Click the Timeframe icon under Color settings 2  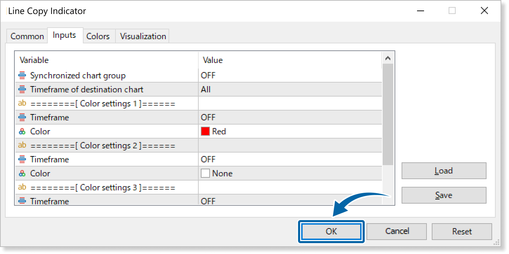coord(22,160)
